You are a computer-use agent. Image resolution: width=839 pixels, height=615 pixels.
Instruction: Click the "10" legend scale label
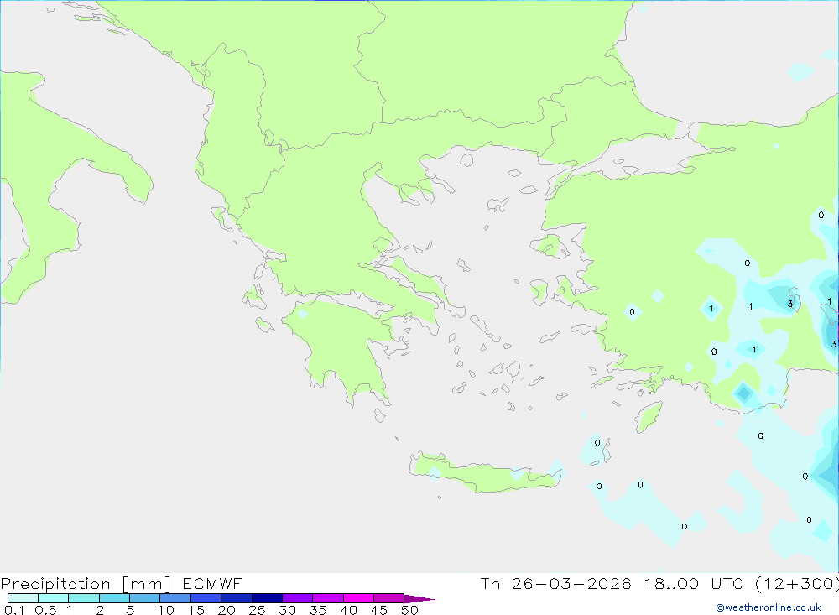point(166,610)
